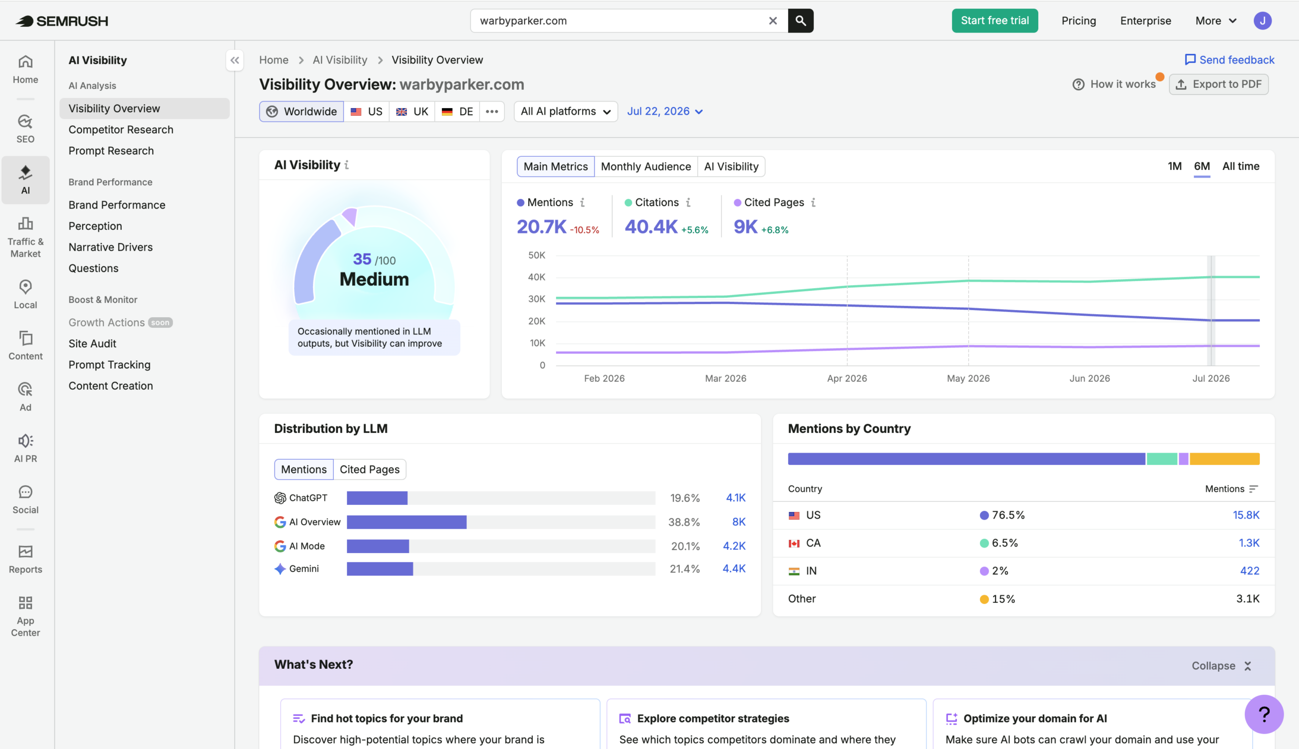The height and width of the screenshot is (749, 1299).
Task: Click the orange Other segment in country bar
Action: (x=1224, y=459)
